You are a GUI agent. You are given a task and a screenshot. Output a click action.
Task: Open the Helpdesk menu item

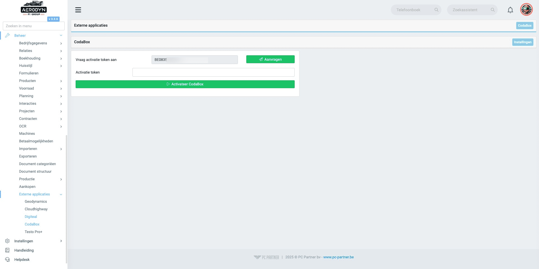coord(22,260)
